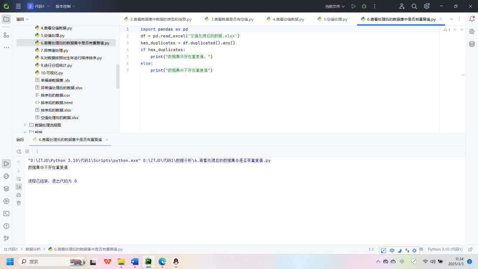This screenshot has height=269, width=478.
Task: Start debugging with the bug icon
Action: (x=364, y=6)
